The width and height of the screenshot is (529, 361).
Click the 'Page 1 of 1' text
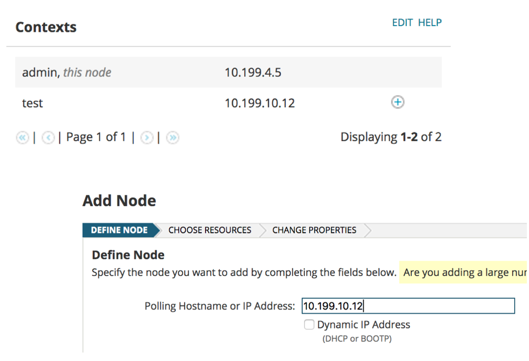point(96,137)
